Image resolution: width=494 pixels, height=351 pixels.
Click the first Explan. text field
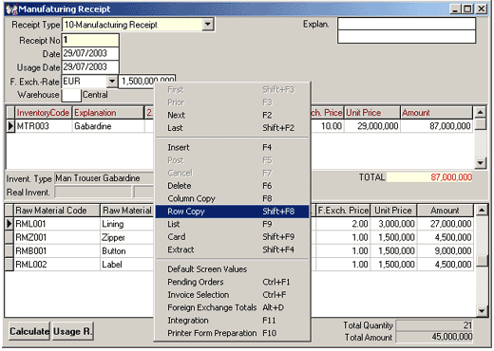pyautogui.click(x=407, y=24)
